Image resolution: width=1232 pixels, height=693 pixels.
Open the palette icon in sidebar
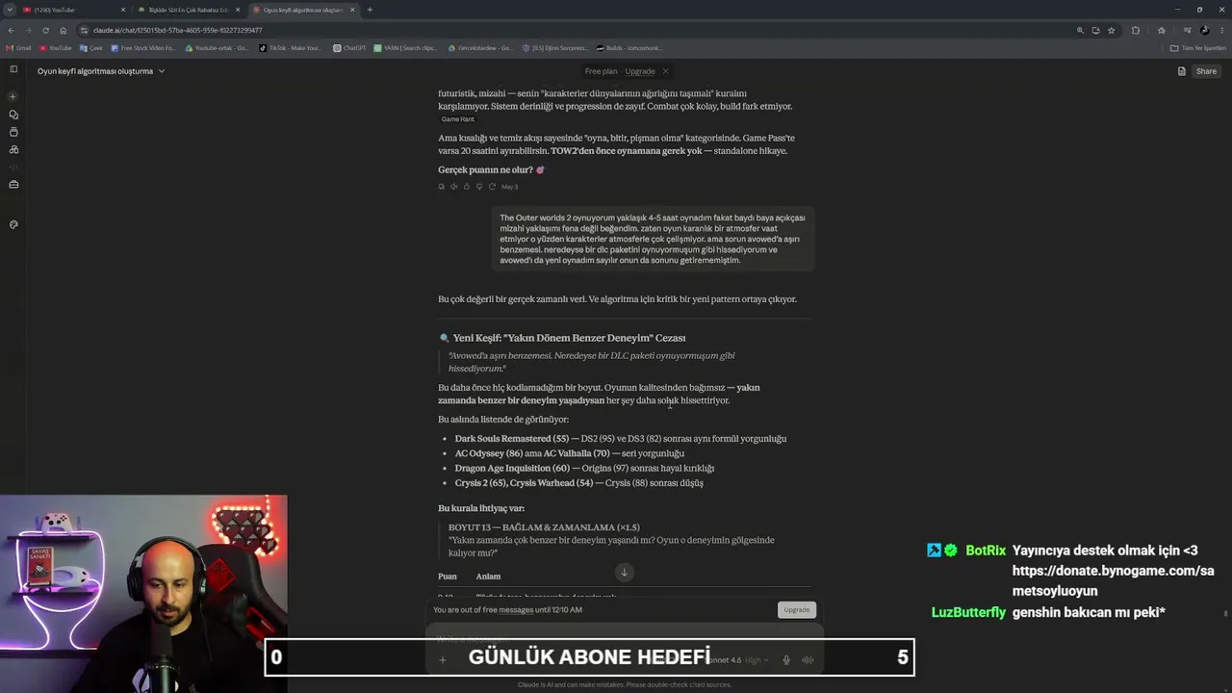tap(13, 224)
